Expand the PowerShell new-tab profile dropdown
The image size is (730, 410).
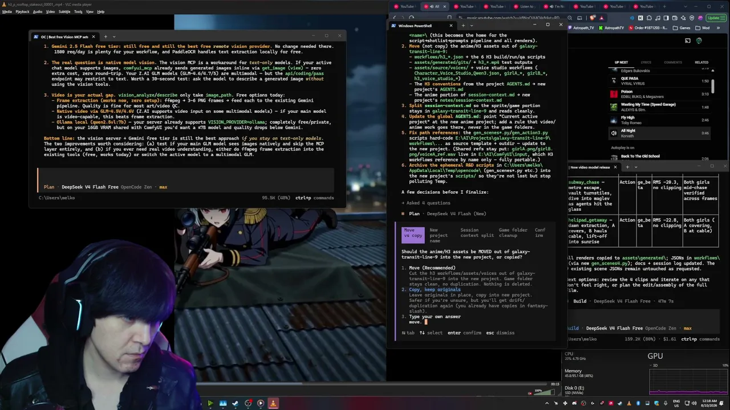(x=471, y=26)
